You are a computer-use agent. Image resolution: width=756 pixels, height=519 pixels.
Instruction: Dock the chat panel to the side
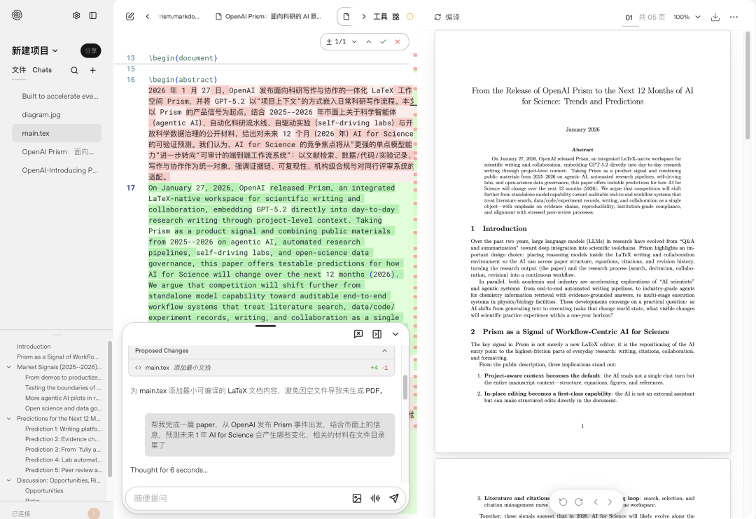pos(377,334)
